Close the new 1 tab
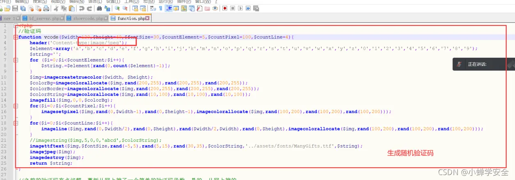 pos(18,18)
